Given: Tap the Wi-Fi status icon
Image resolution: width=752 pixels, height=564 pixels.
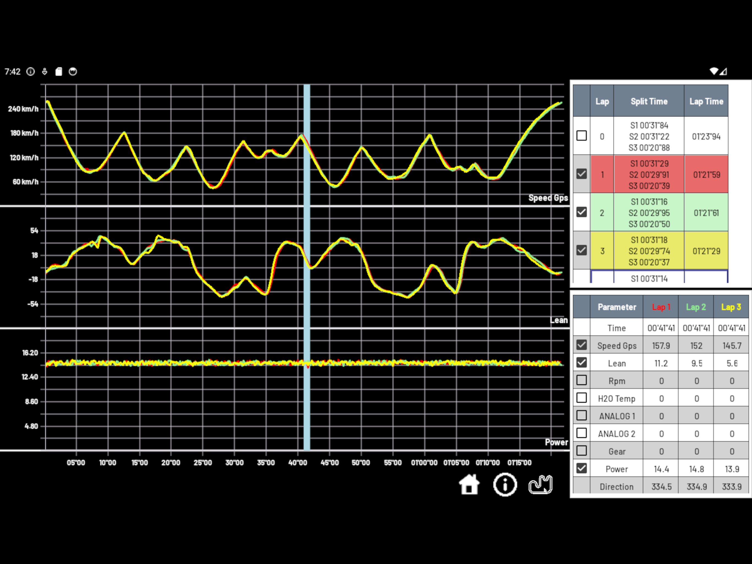Looking at the screenshot, I should 714,71.
